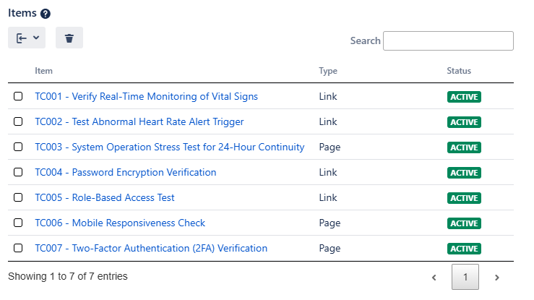534x300 pixels.
Task: Open TC007 Two-Factor Authentication Verification link
Action: coord(151,249)
